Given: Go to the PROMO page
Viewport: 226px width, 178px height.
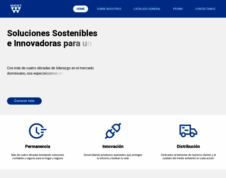Looking at the screenshot, I should [178, 9].
